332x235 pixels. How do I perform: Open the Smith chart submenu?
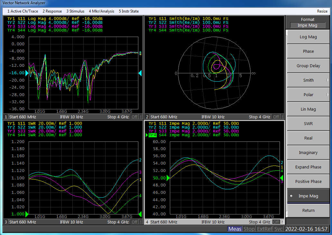tap(308, 80)
